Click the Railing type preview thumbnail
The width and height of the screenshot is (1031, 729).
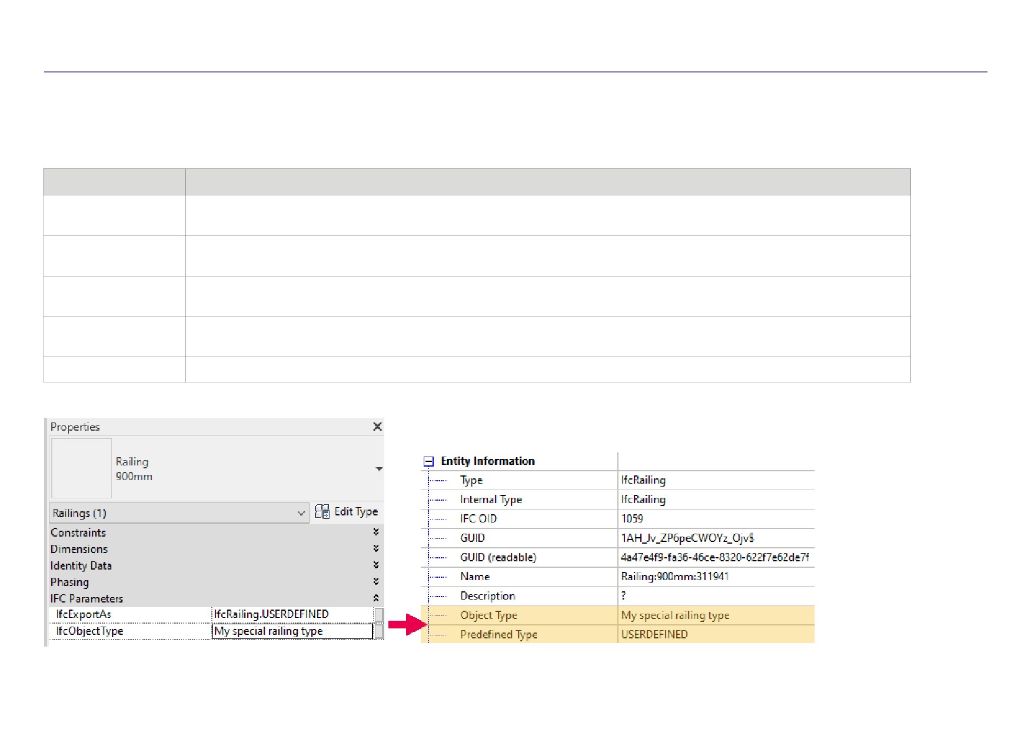click(81, 468)
